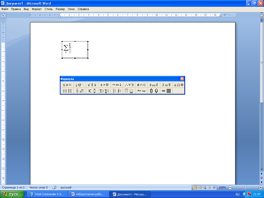Open the Формат menu
This screenshot has width=264, height=198.
click(37, 9)
